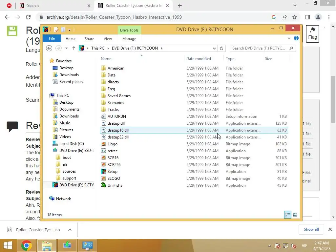Screen dimensions: 336x252
Task: Click the Explorer search input box
Action: 259,48
